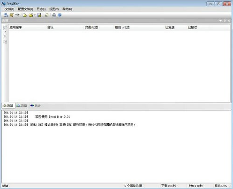The height and width of the screenshot is (189, 233).
Task: Click the 就绪 status bar text
Action: click(5, 186)
